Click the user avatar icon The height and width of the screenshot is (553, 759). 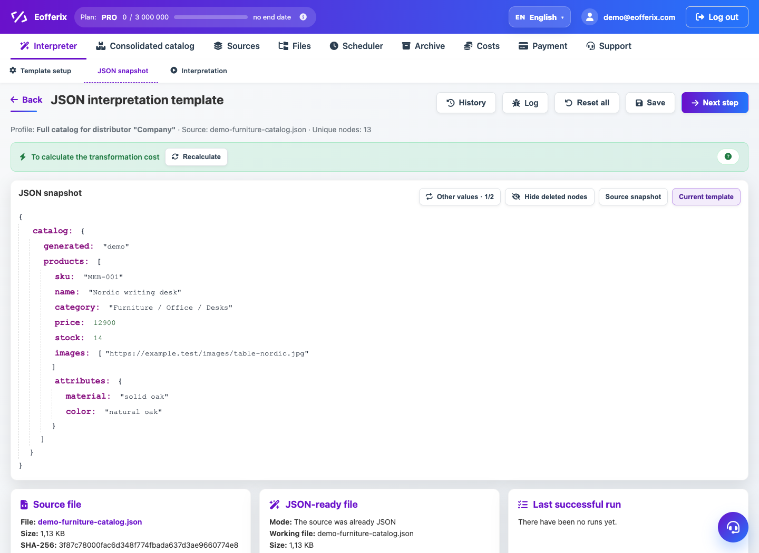pyautogui.click(x=590, y=17)
